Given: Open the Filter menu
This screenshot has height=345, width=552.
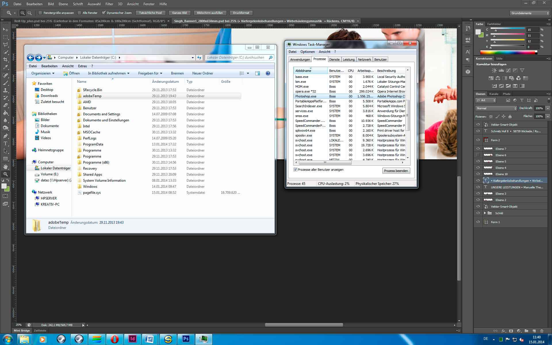Looking at the screenshot, I should pos(109,4).
